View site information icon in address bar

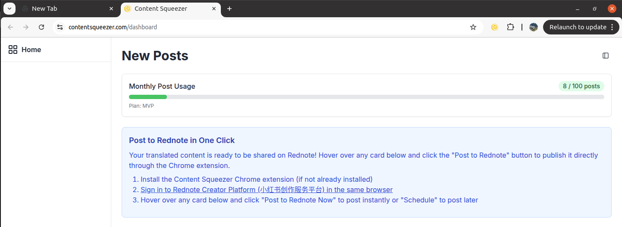click(x=60, y=27)
